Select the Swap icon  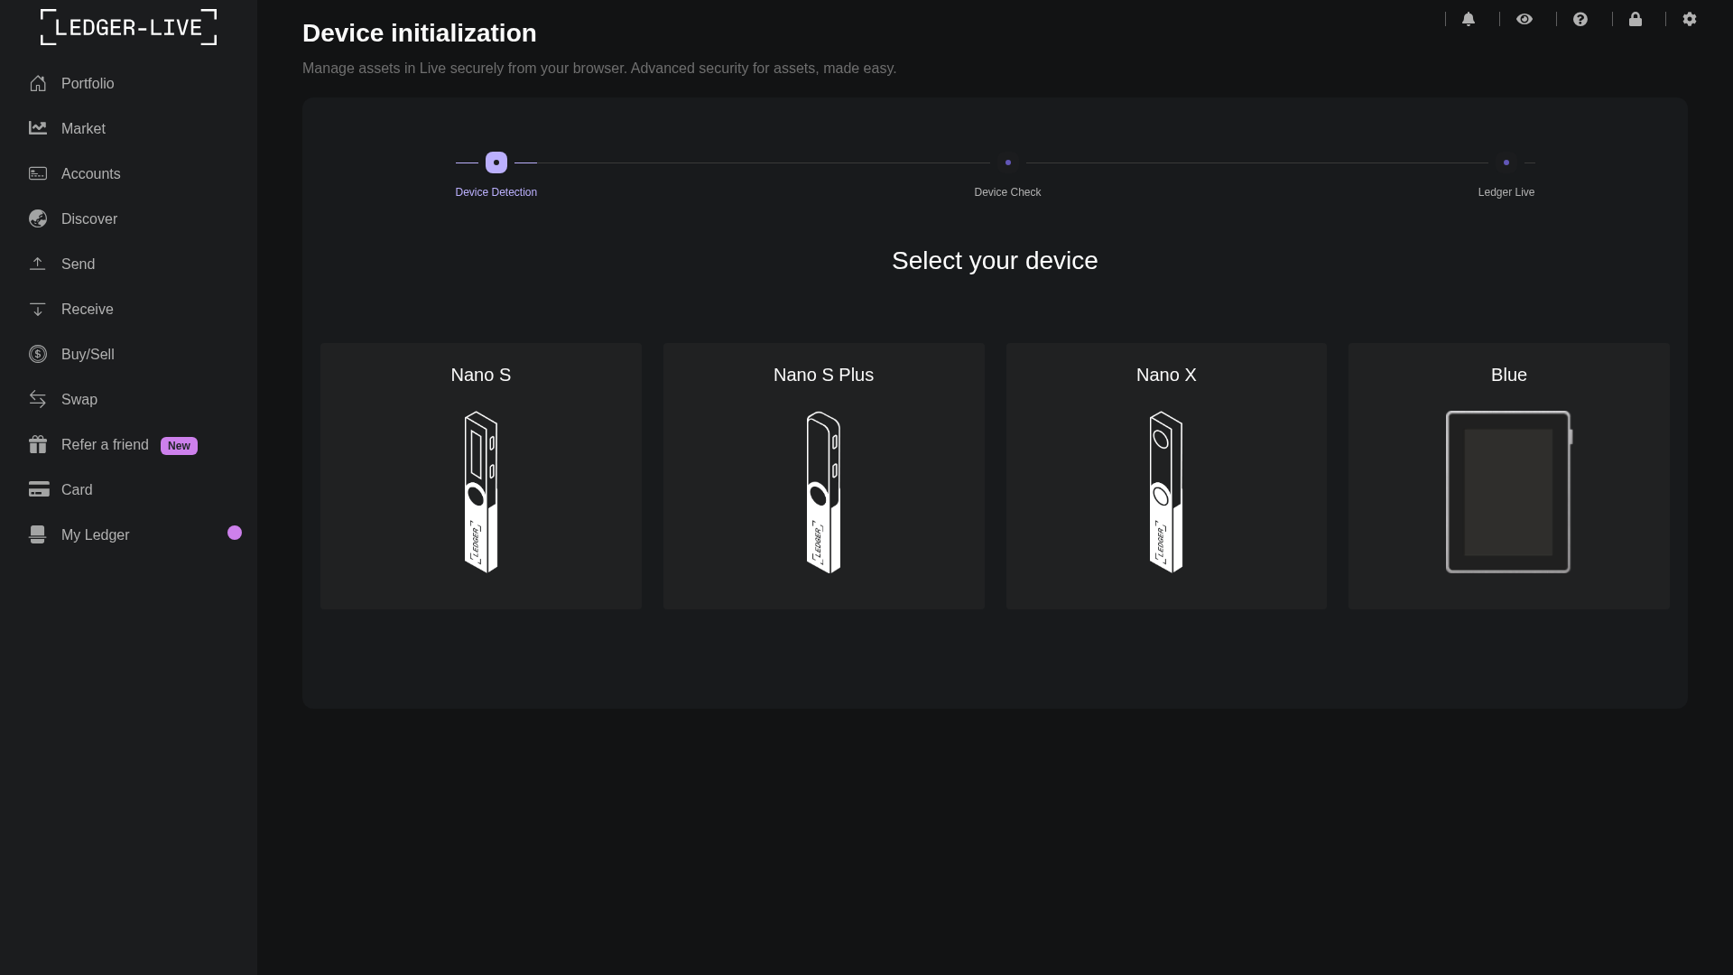38,399
